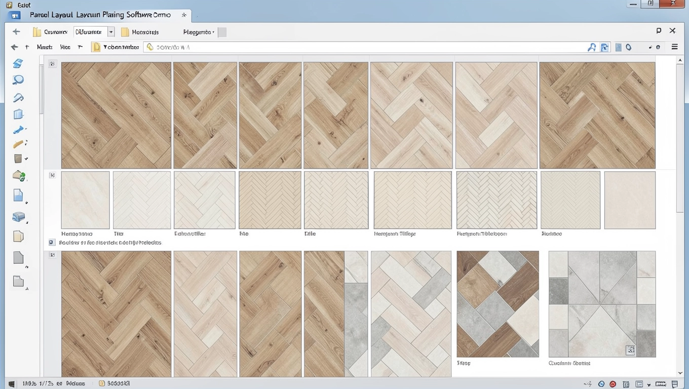The height and width of the screenshot is (389, 689).
Task: Click the back arrow button in top toolbar
Action: click(x=16, y=32)
